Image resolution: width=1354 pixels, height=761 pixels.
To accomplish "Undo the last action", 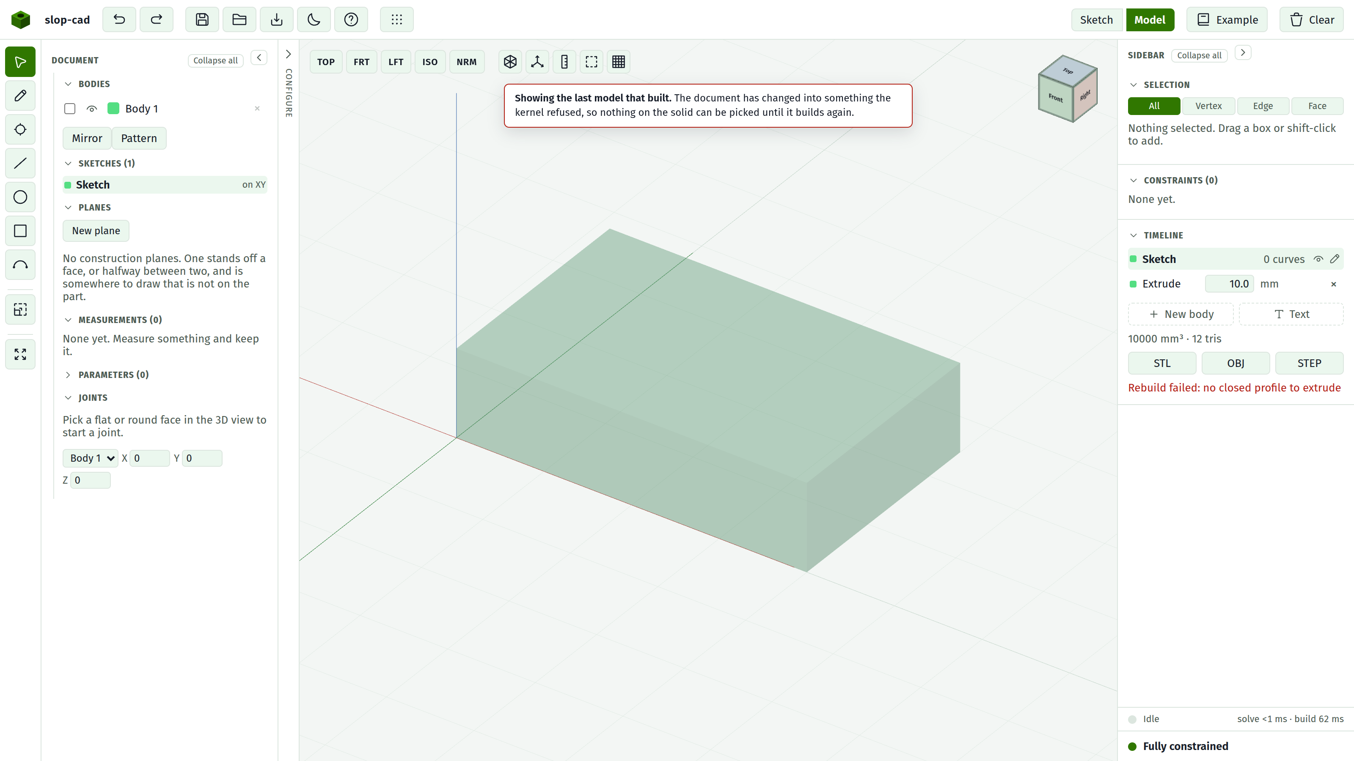I will (119, 19).
